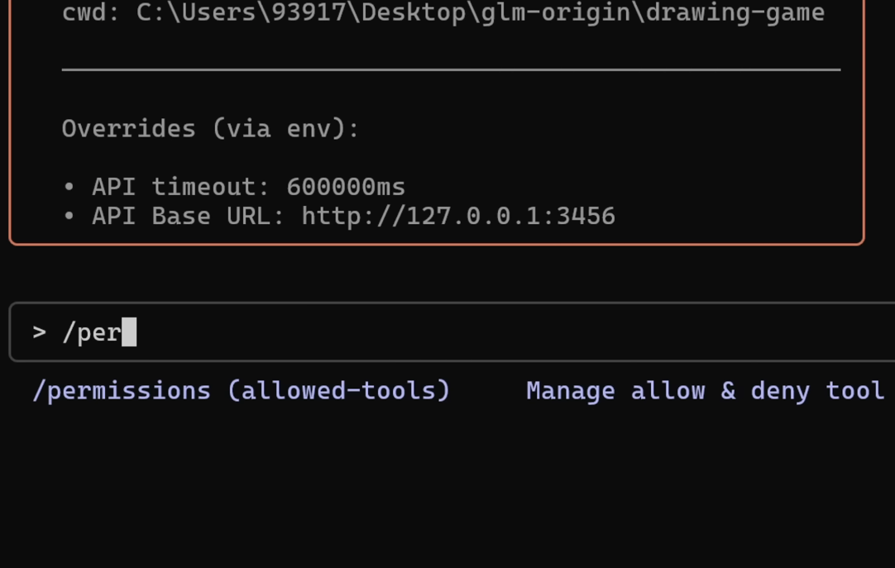Select the /permissions (allowed-tools) suggestion
Screen dimensions: 895x568
click(x=242, y=391)
